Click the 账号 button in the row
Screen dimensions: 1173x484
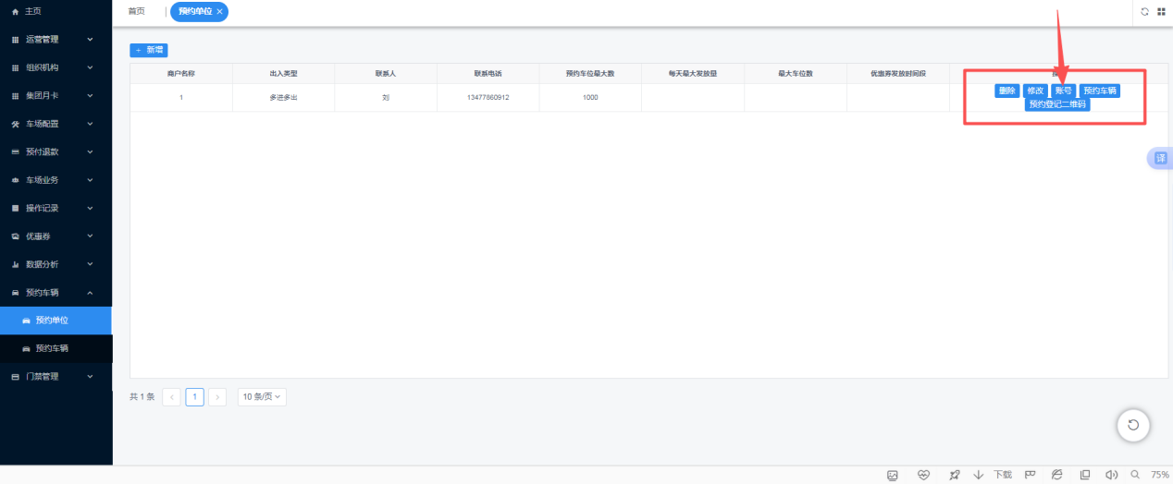1064,91
